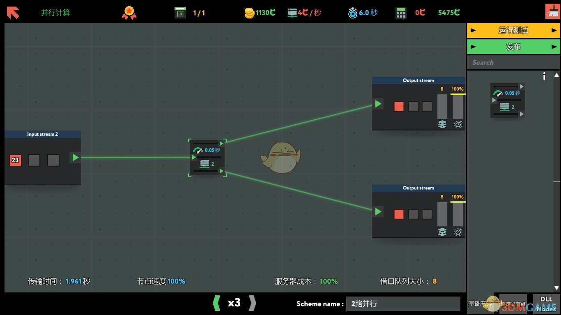Click the upper Output stream node header
561x315 pixels.
418,80
